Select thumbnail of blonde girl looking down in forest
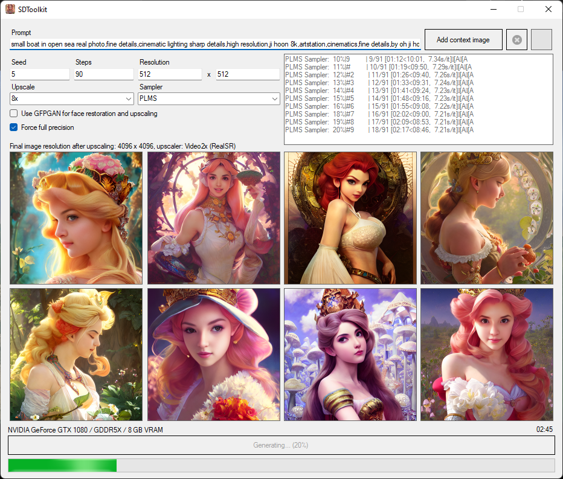Viewport: 563px width, 479px height. pyautogui.click(x=76, y=355)
